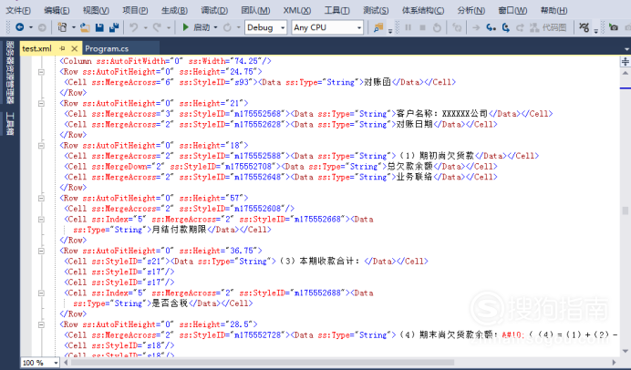Click the horizontal scrollbar thumb
631x370 pixels.
click(263, 363)
